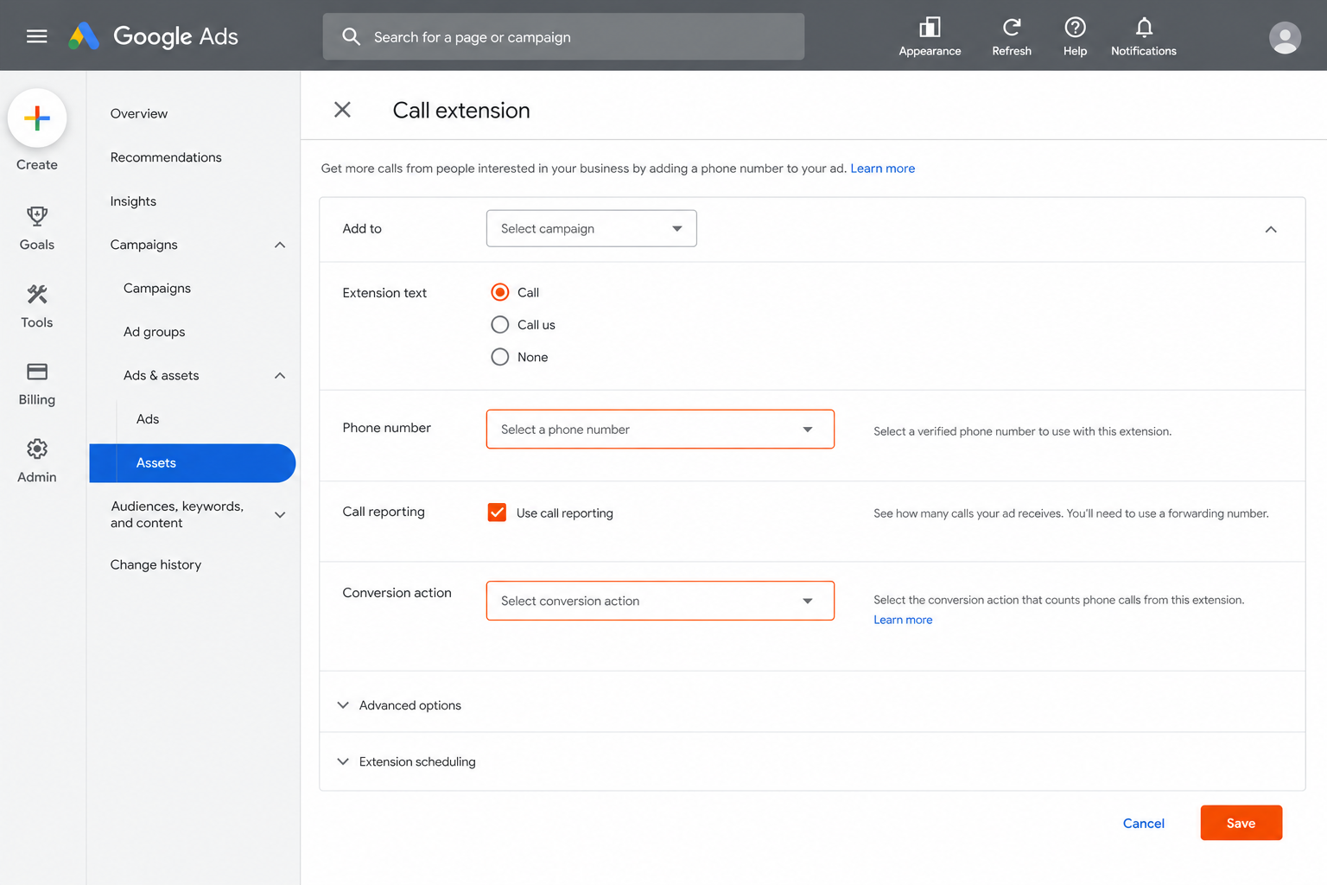Expand Audiences, keywords, and content
This screenshot has width=1327, height=885.
pos(280,514)
